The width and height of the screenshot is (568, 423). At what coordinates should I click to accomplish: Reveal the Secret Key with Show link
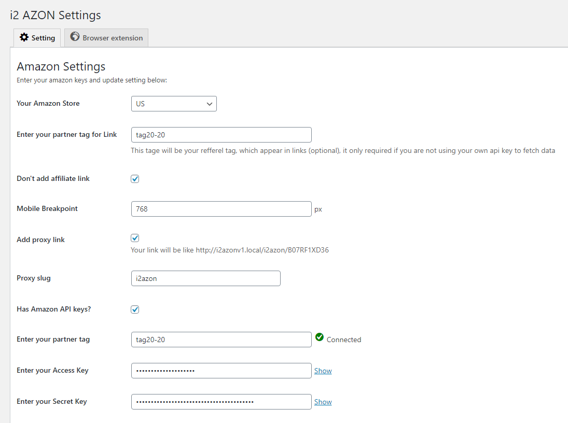[323, 402]
